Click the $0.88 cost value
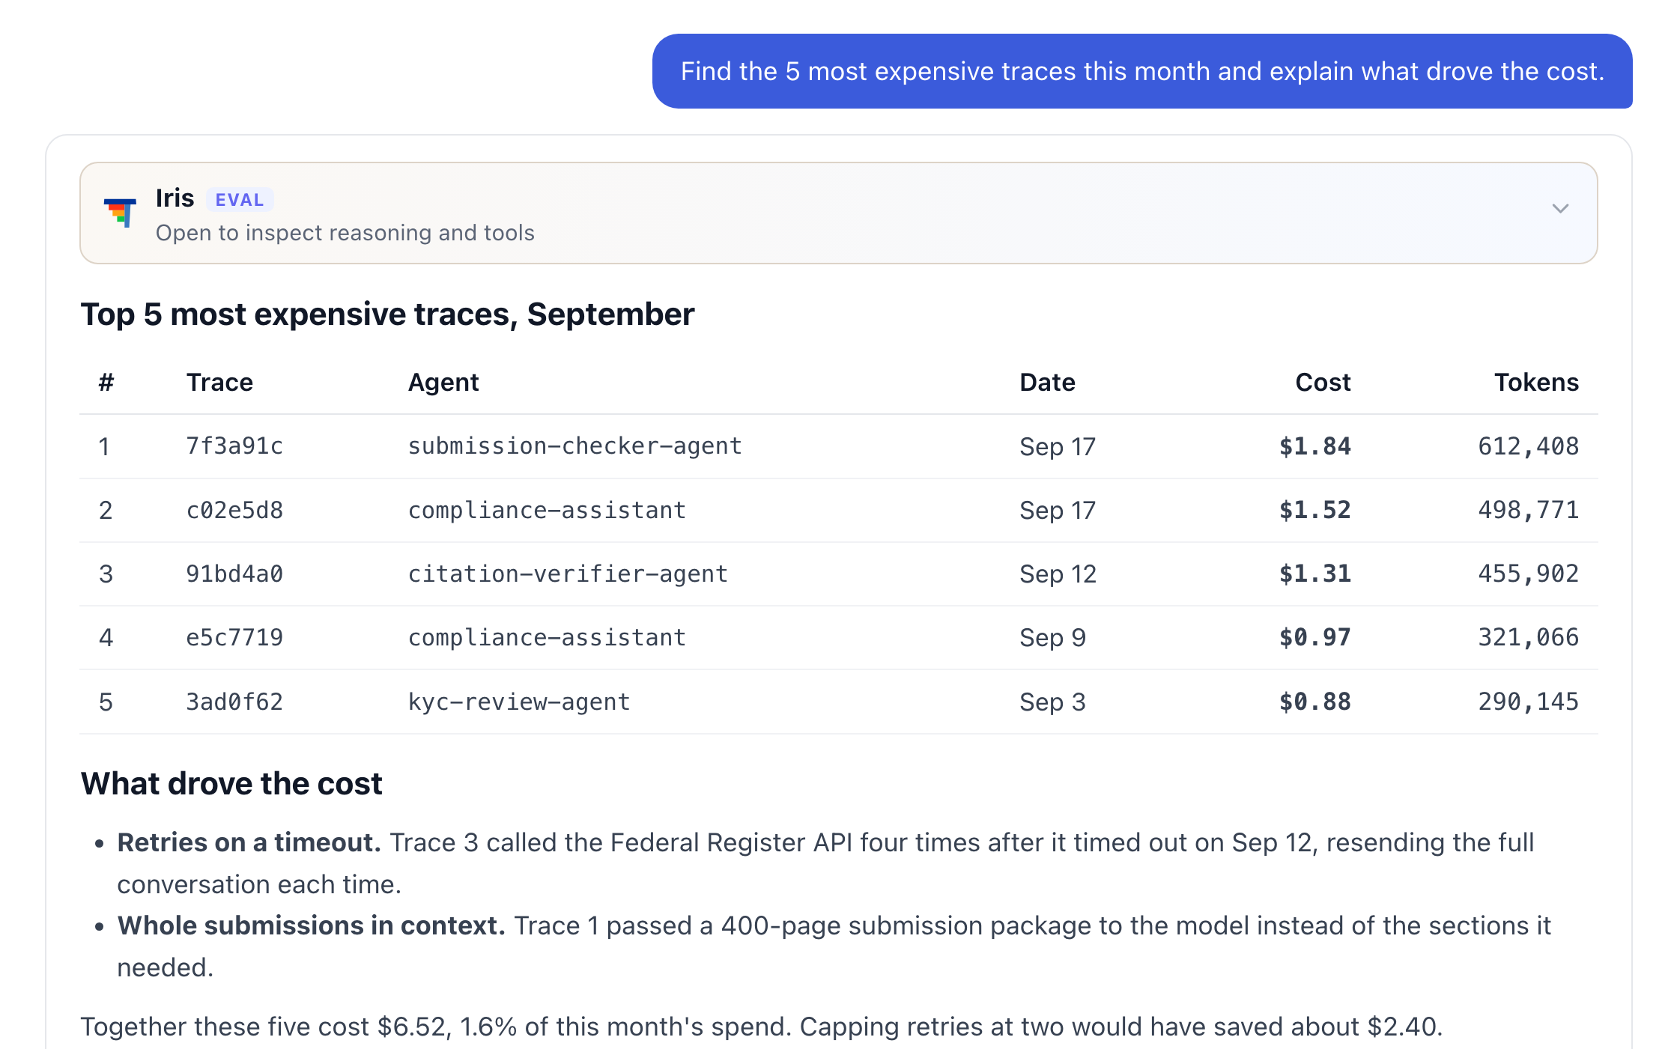Viewport: 1677px width, 1049px height. click(x=1314, y=702)
